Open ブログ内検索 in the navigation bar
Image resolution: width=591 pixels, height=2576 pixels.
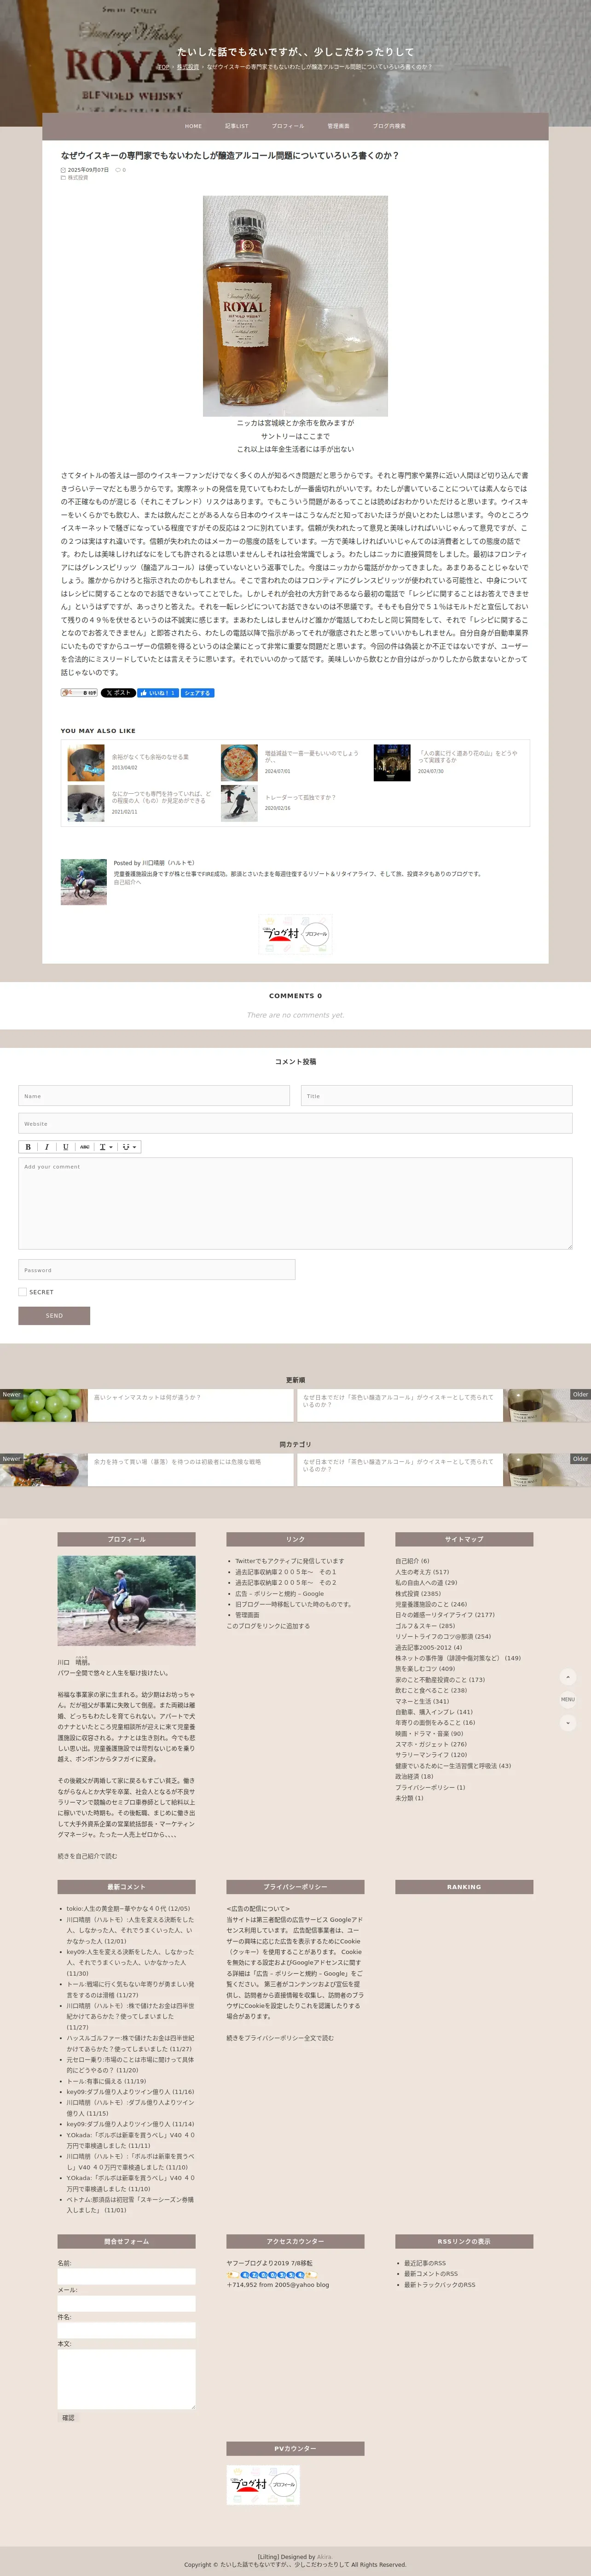click(x=389, y=126)
